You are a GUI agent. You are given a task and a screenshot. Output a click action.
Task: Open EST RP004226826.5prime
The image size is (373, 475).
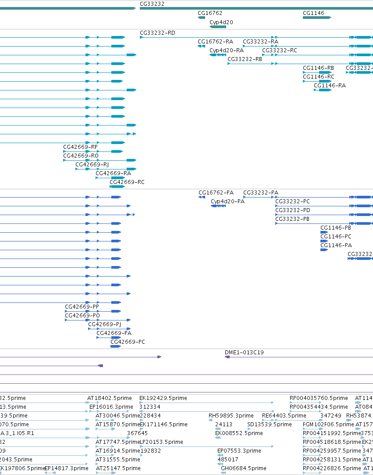(332, 468)
